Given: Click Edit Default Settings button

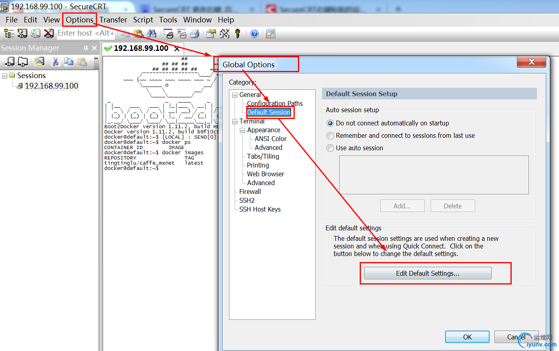Looking at the screenshot, I should click(x=428, y=273).
